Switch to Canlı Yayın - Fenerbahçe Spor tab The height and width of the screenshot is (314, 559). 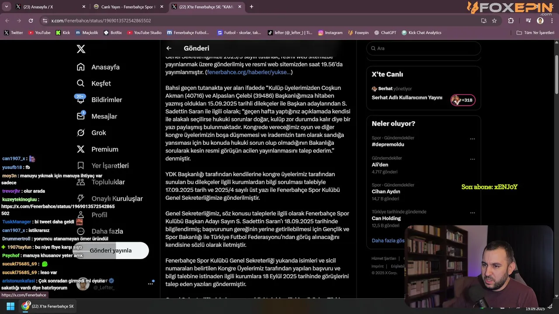click(129, 7)
